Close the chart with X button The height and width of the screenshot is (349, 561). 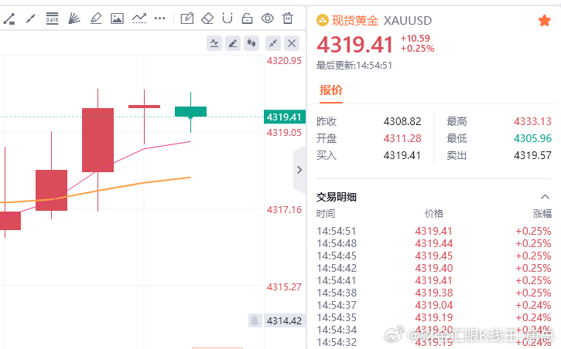[x=292, y=43]
